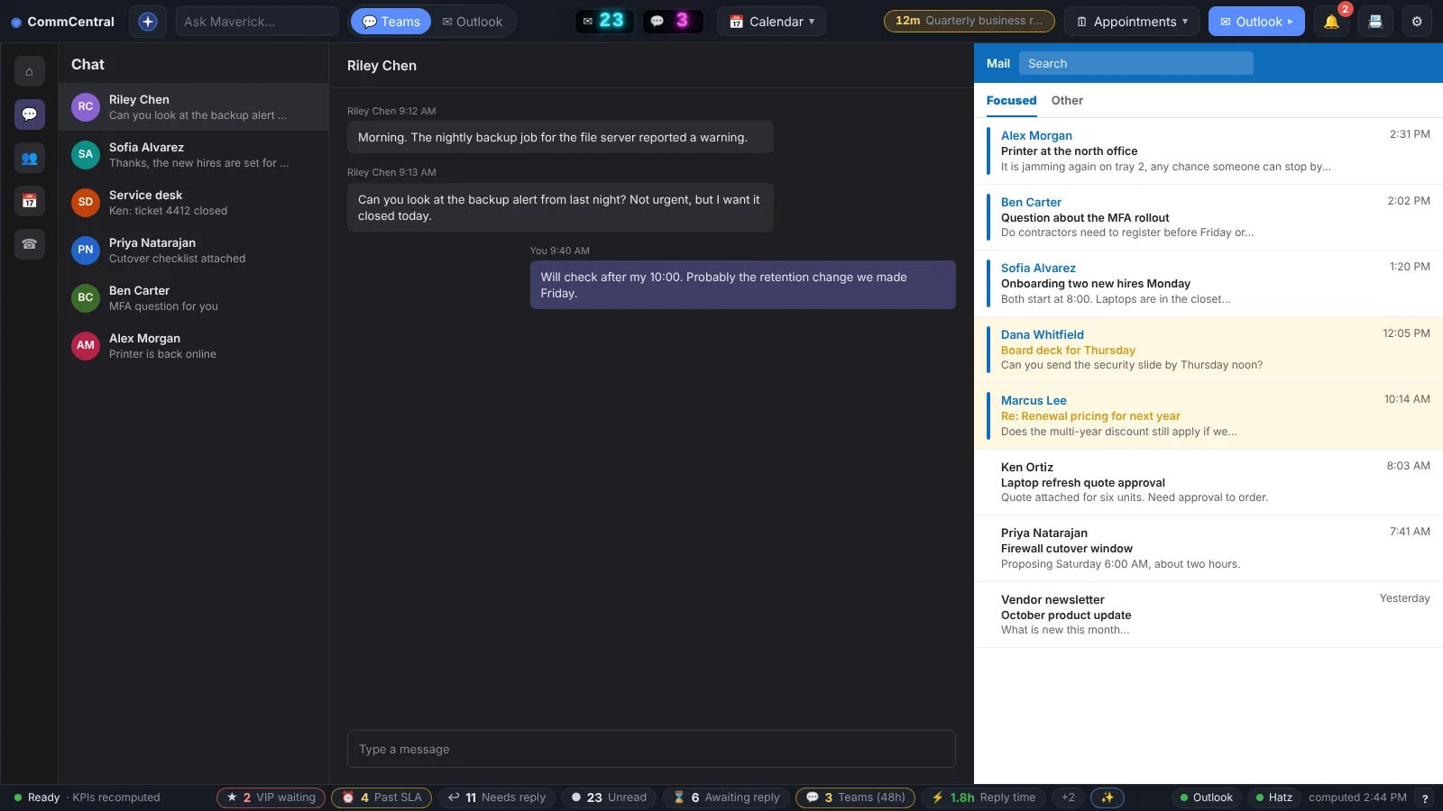Image resolution: width=1443 pixels, height=811 pixels.
Task: Open the calendar sidebar icon
Action: click(x=30, y=201)
